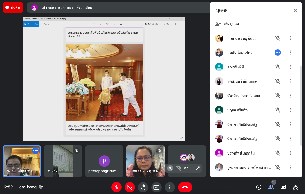This screenshot has height=194, width=305.
Task: Leave the call with red hang-up button
Action: 185,187
